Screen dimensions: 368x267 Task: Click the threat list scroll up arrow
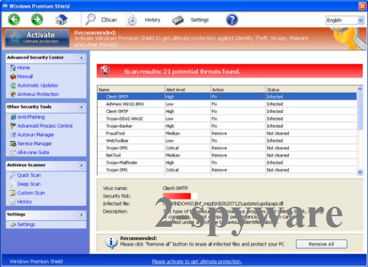360,89
